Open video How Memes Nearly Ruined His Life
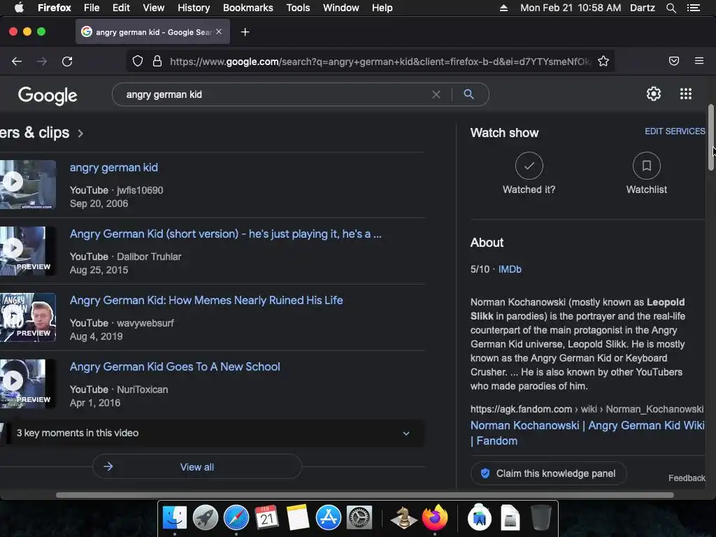The image size is (716, 537). (x=206, y=300)
